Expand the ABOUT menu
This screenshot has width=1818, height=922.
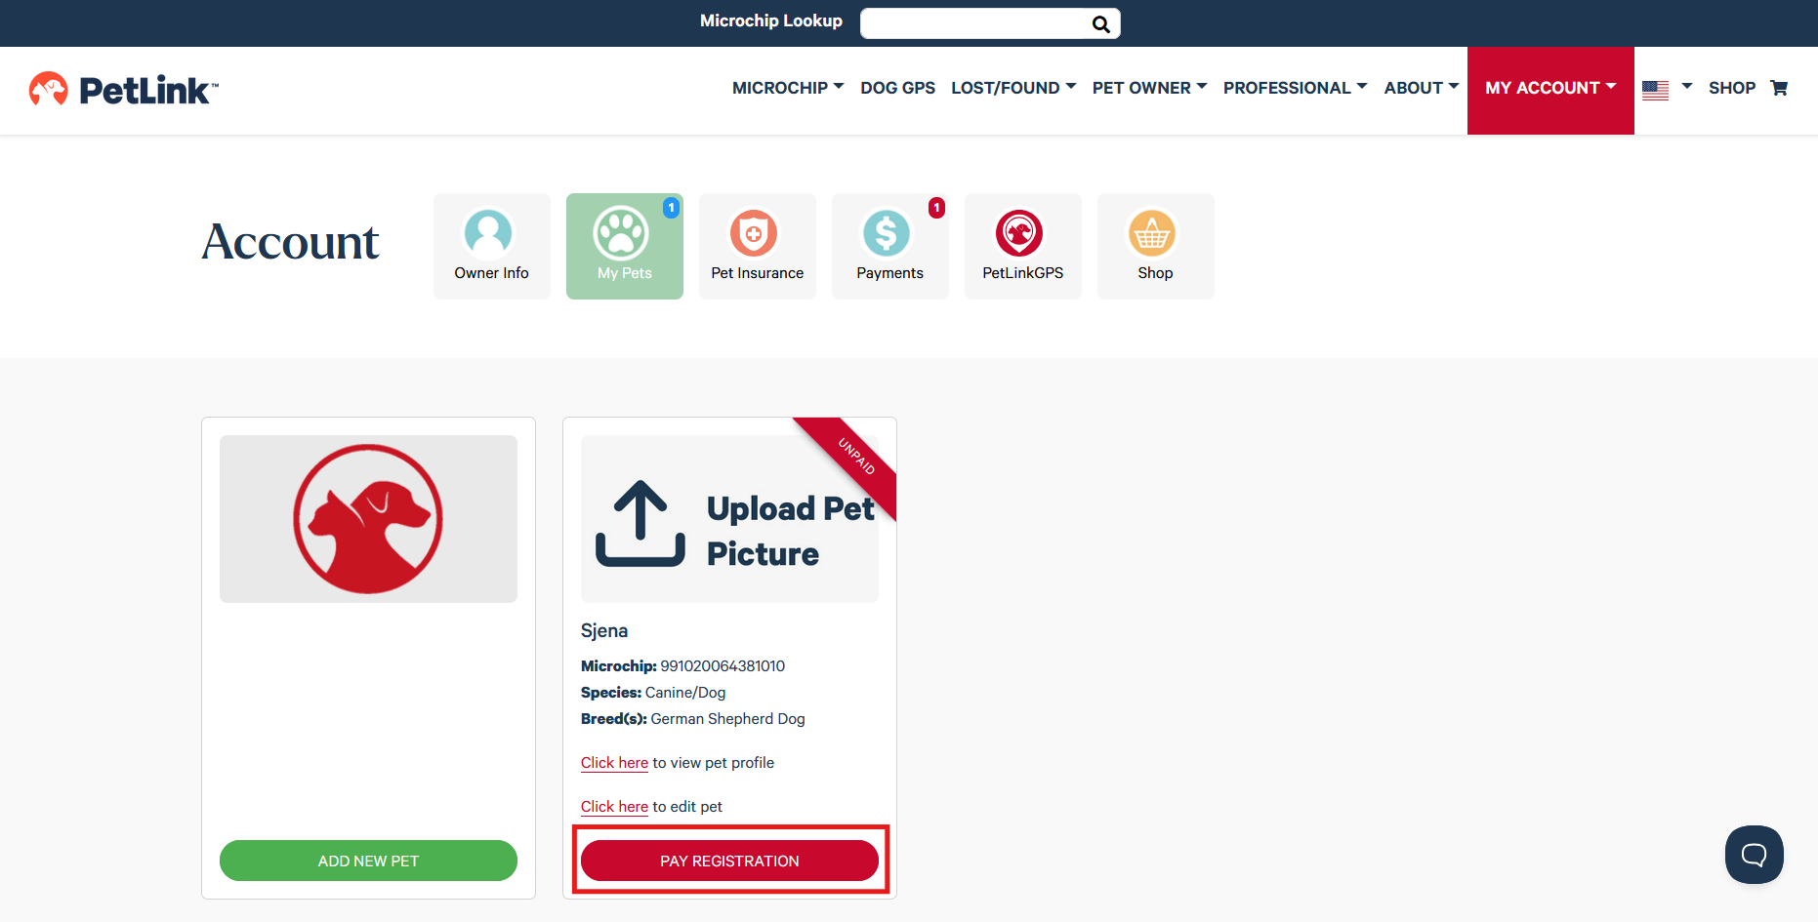(x=1421, y=88)
